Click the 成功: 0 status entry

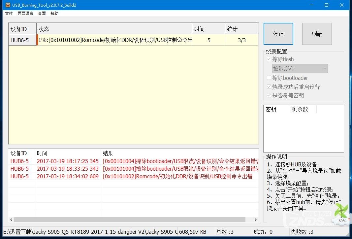(263, 232)
